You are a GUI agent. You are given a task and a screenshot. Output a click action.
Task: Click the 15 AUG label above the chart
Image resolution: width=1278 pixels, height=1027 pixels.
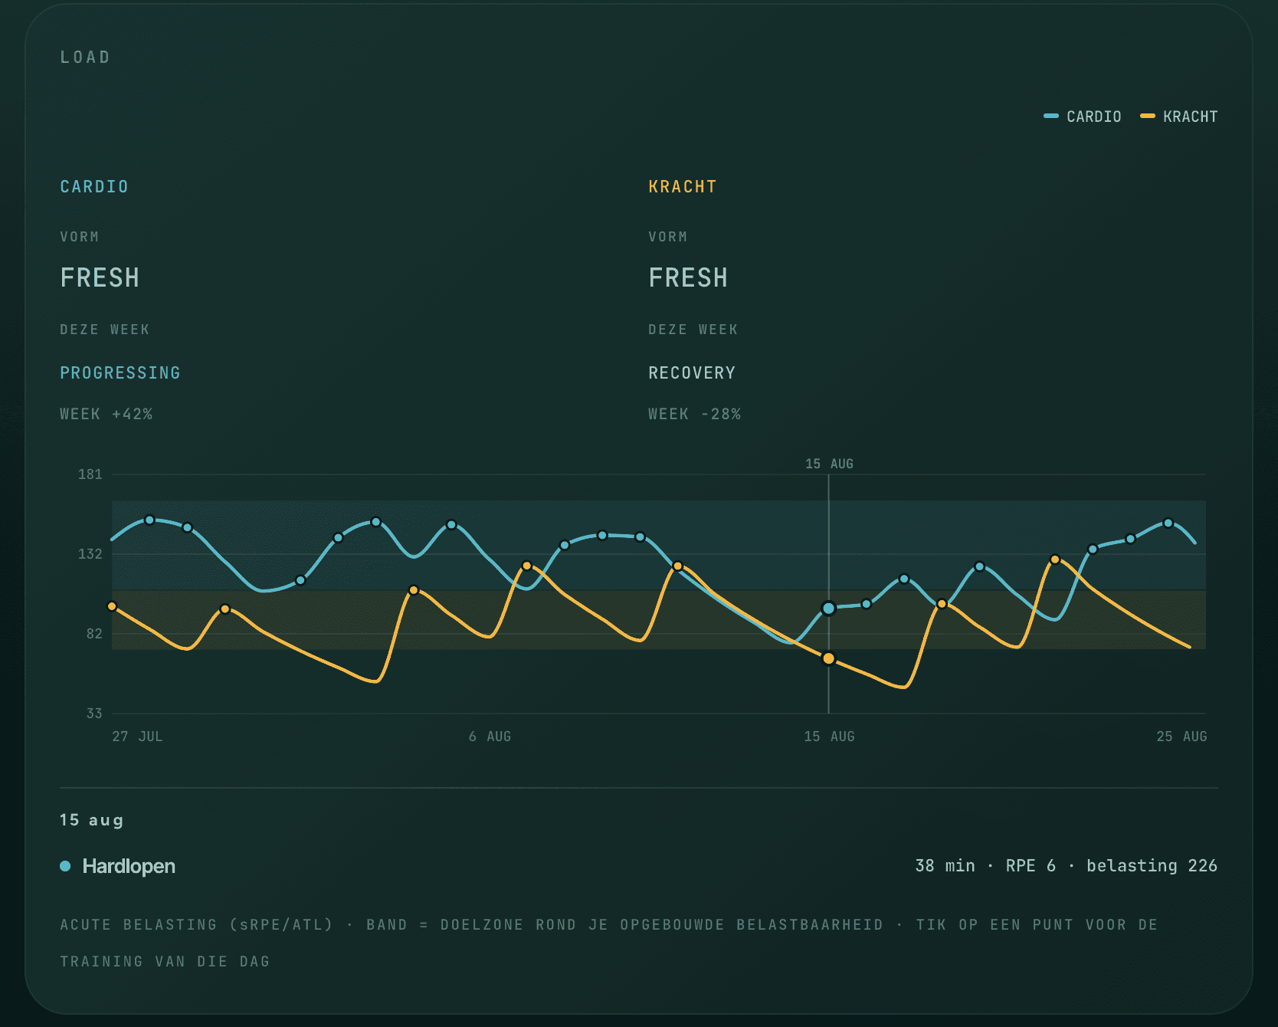829,464
